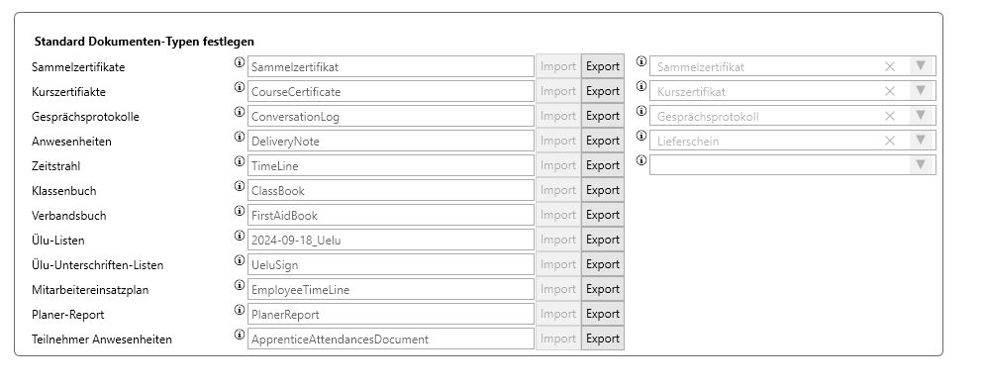Screen dimensions: 985x387
Task: Expand the Sammelzertifikat dropdown arrow
Action: [922, 66]
